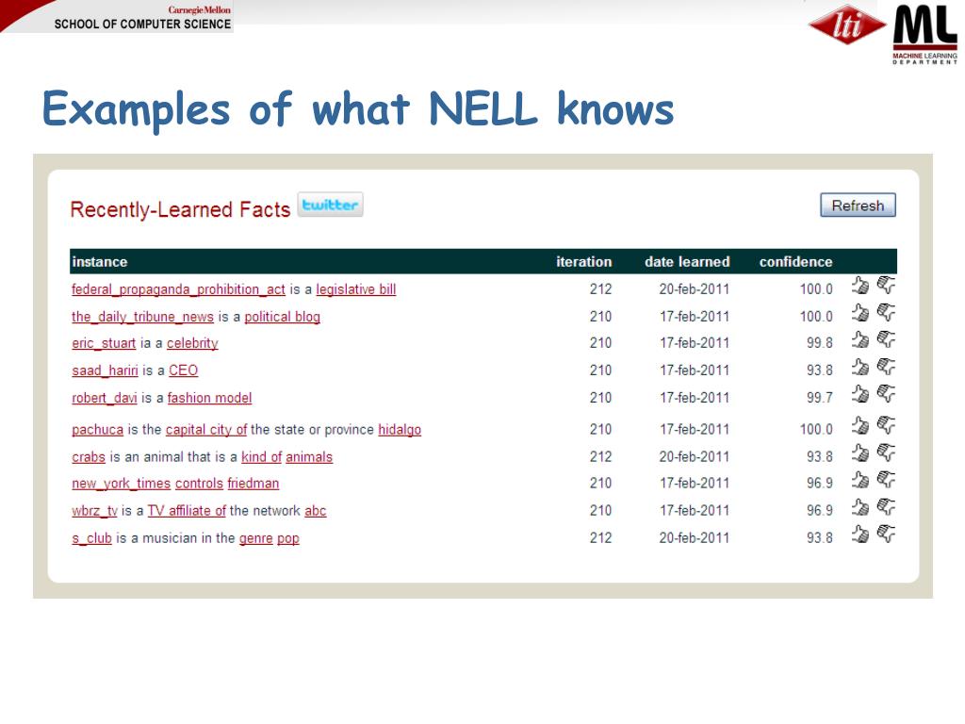Thumbs up the wbrz_tv affiliate fact
The width and height of the screenshot is (965, 724).
860,506
